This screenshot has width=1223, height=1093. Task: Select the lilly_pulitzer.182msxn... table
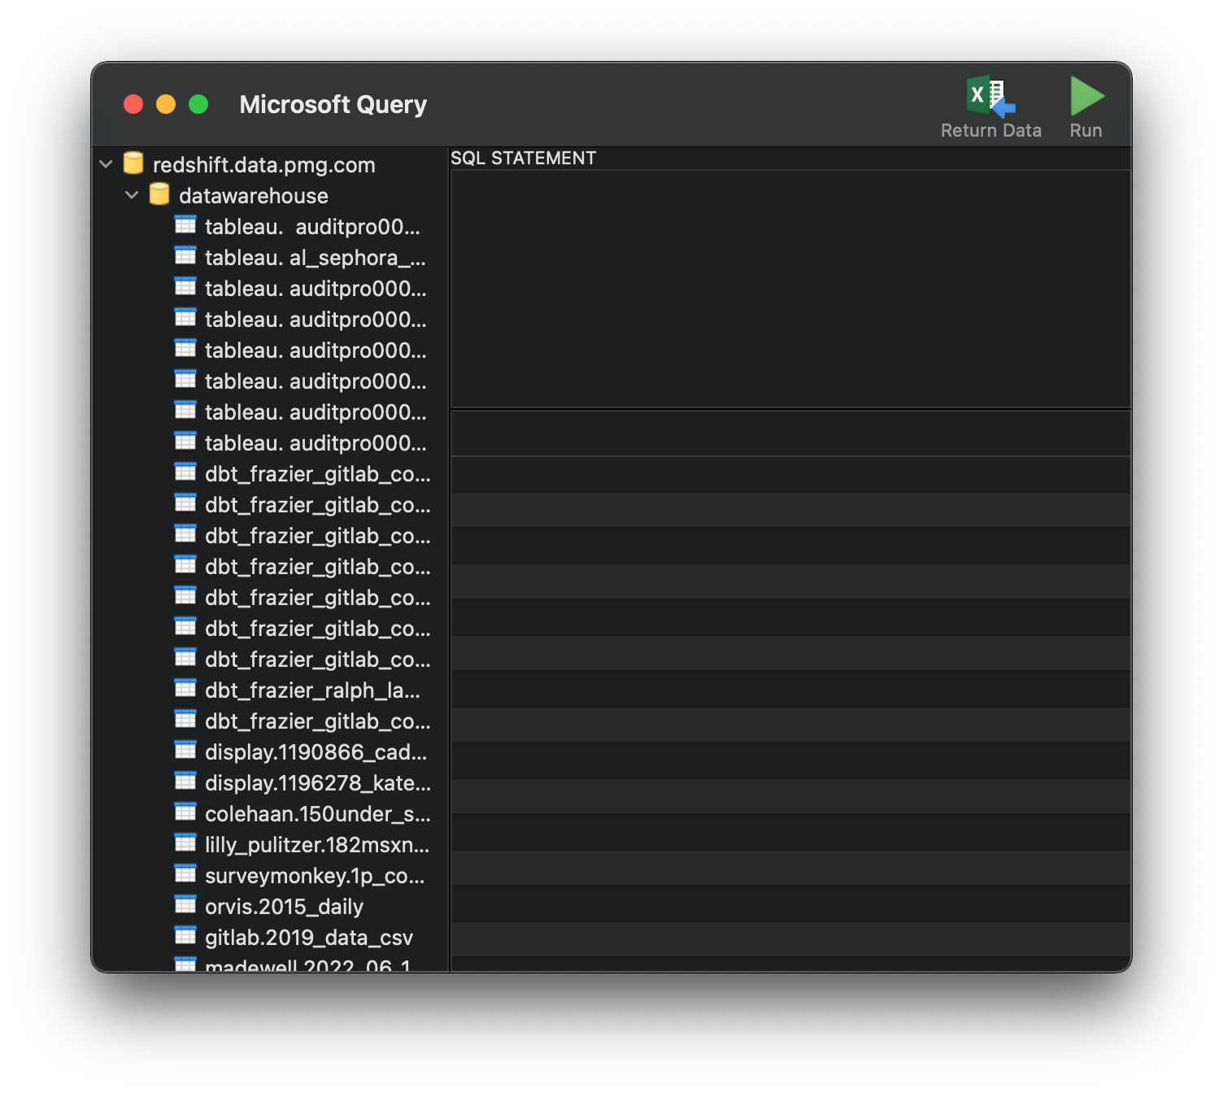317,845
